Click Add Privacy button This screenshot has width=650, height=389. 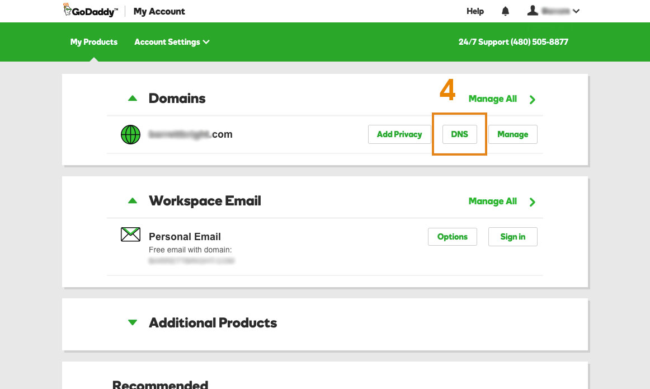click(399, 134)
